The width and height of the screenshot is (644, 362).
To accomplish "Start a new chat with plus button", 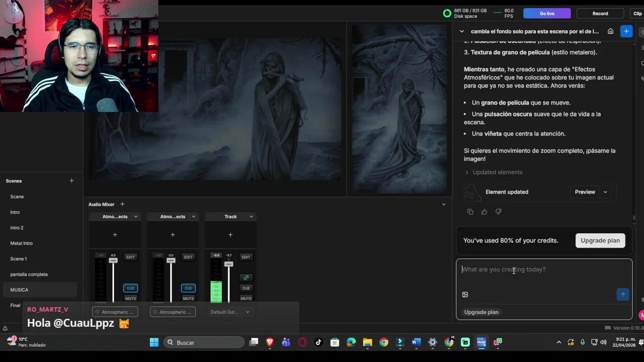I will tap(626, 31).
